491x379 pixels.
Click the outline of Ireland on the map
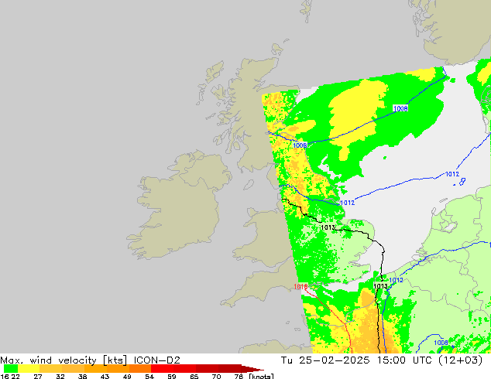point(178,207)
